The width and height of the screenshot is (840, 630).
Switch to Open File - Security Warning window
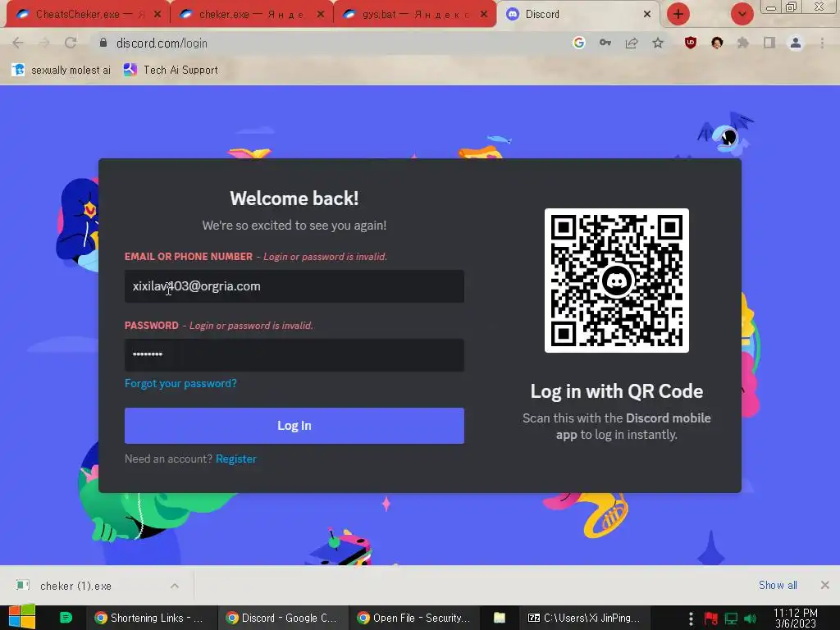pyautogui.click(x=414, y=618)
